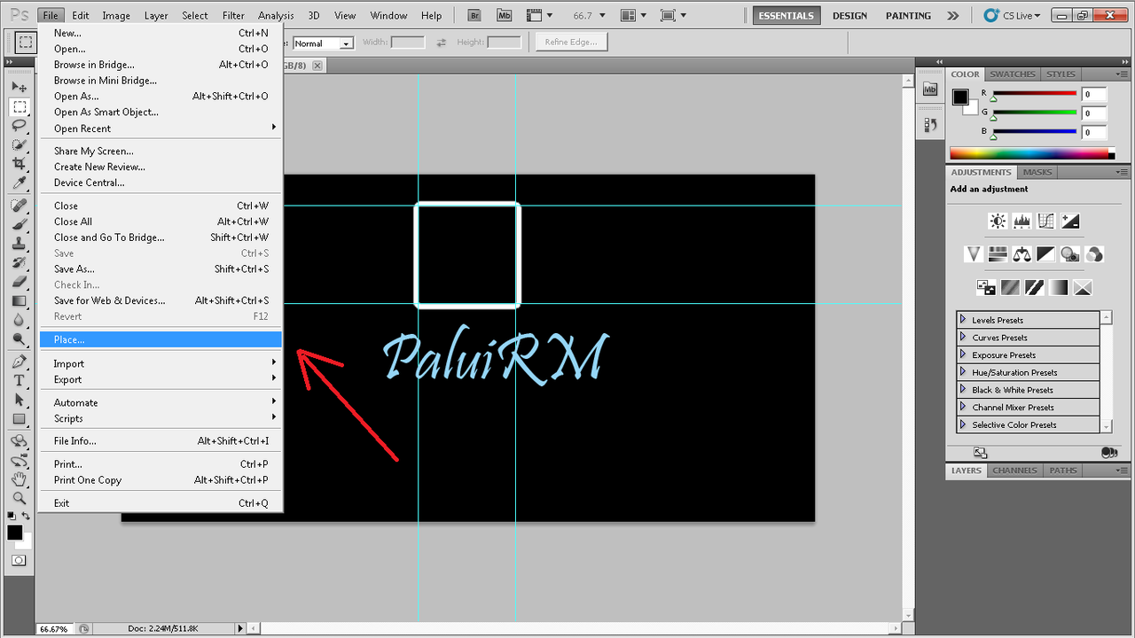Open the Arrange Documents dropdown
This screenshot has width=1135, height=638.
click(x=633, y=15)
